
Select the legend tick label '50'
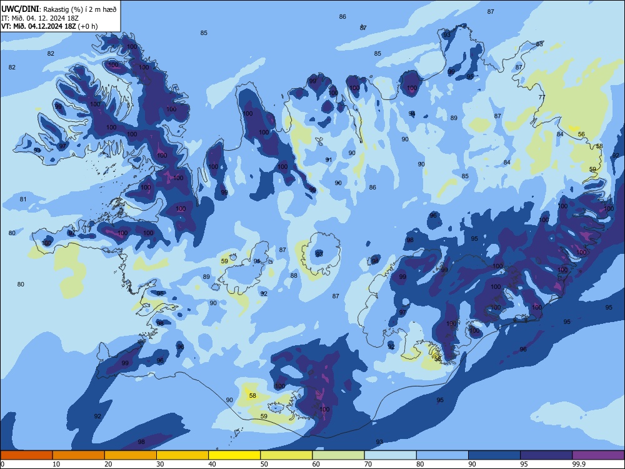coord(264,464)
